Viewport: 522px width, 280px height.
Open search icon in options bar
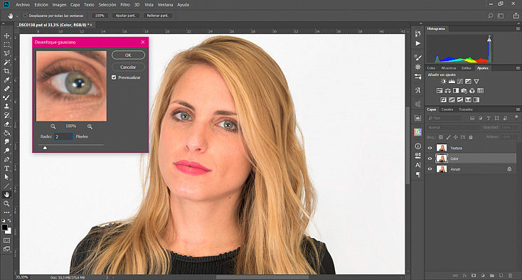pos(491,16)
